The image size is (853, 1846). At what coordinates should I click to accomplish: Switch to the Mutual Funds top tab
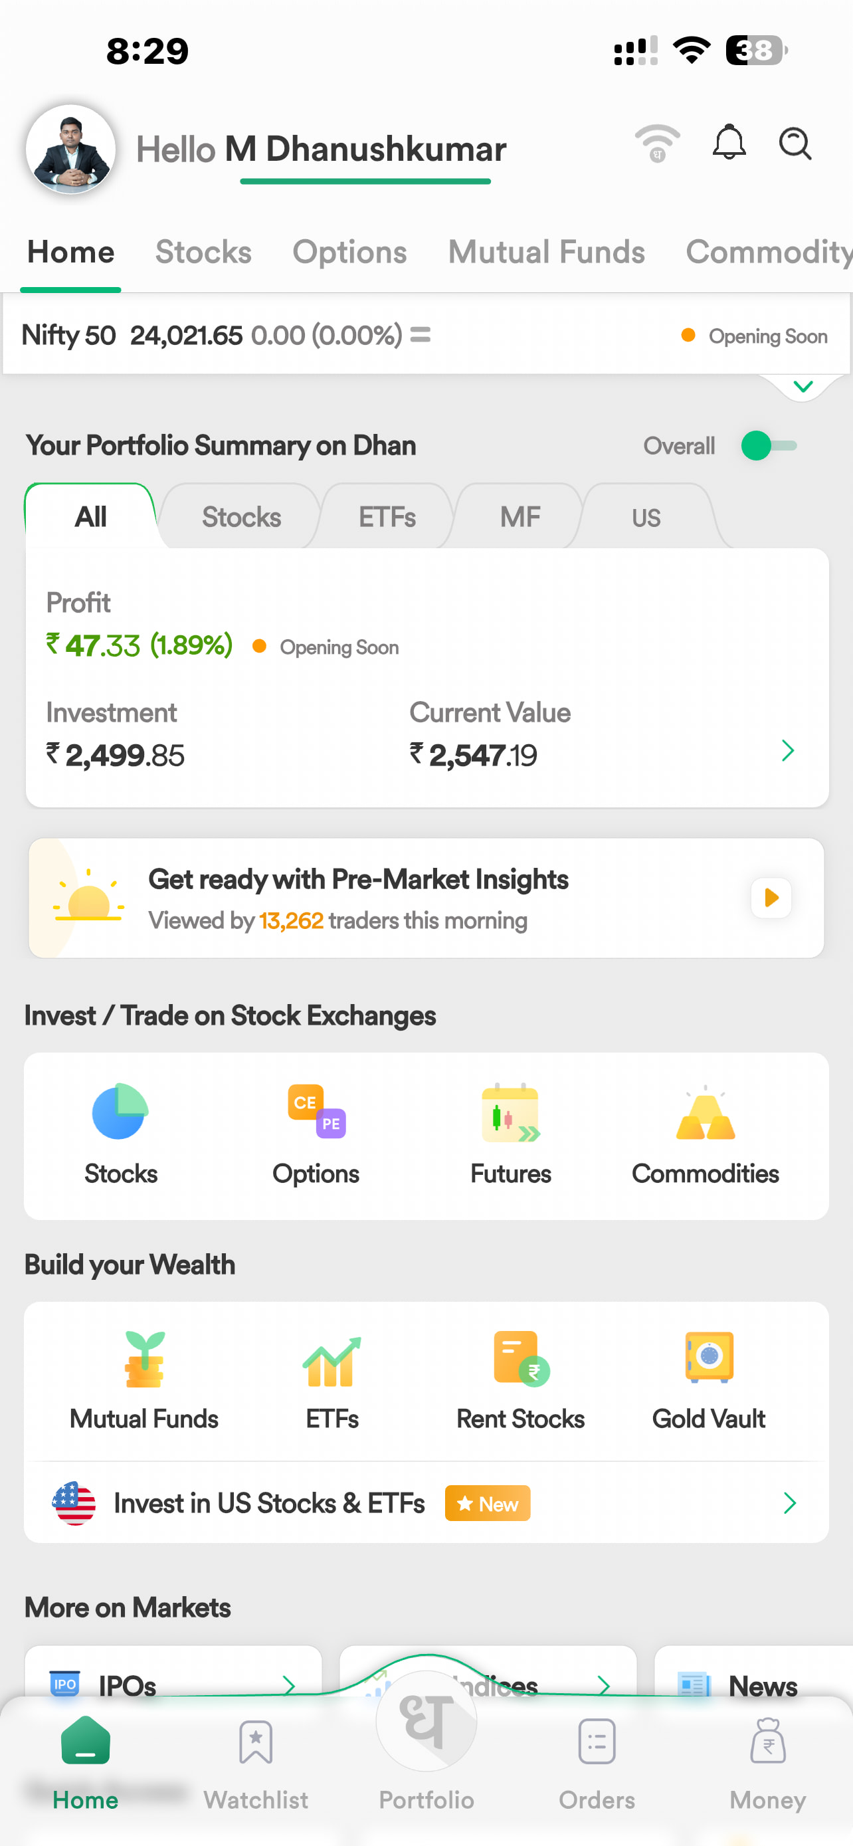(x=547, y=253)
